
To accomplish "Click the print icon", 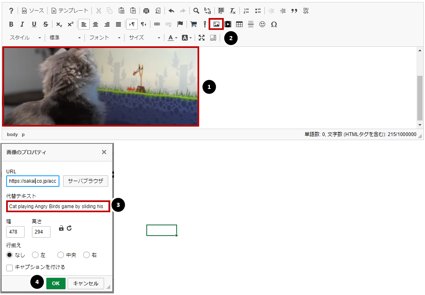I will (x=146, y=11).
